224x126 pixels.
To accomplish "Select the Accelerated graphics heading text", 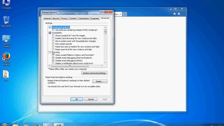I will click(x=61, y=27).
